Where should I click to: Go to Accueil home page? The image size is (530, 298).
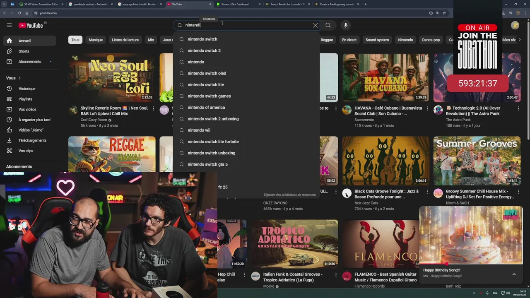(29, 41)
